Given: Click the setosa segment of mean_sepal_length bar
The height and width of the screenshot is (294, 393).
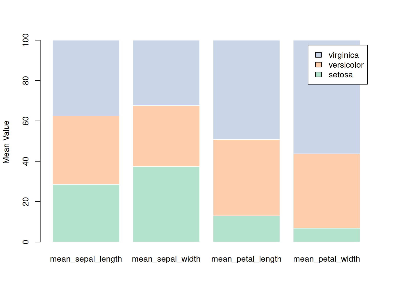Looking at the screenshot, I should click(x=86, y=213).
